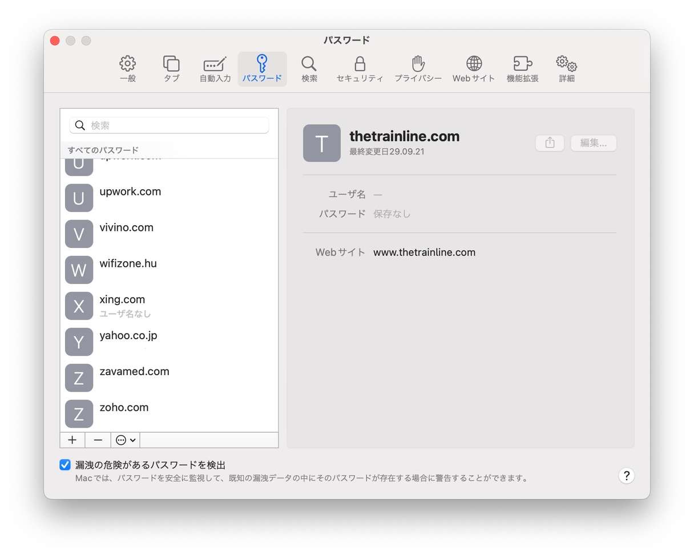Click the share button for thetrainline.com
Viewport: 694px width, 557px height.
pyautogui.click(x=550, y=143)
